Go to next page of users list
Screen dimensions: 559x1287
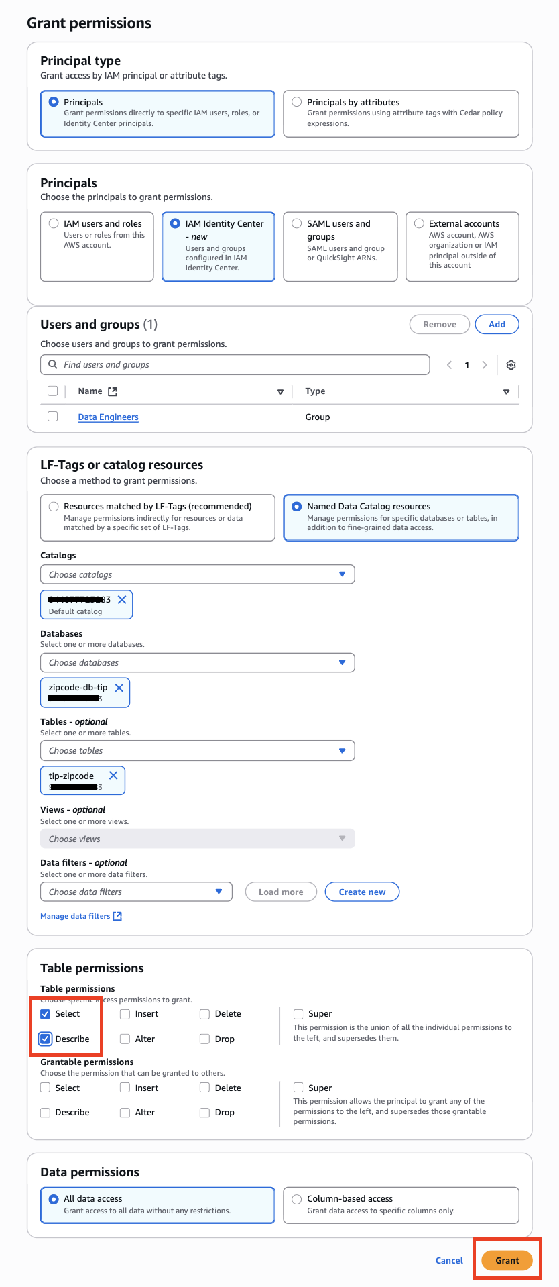tap(485, 365)
